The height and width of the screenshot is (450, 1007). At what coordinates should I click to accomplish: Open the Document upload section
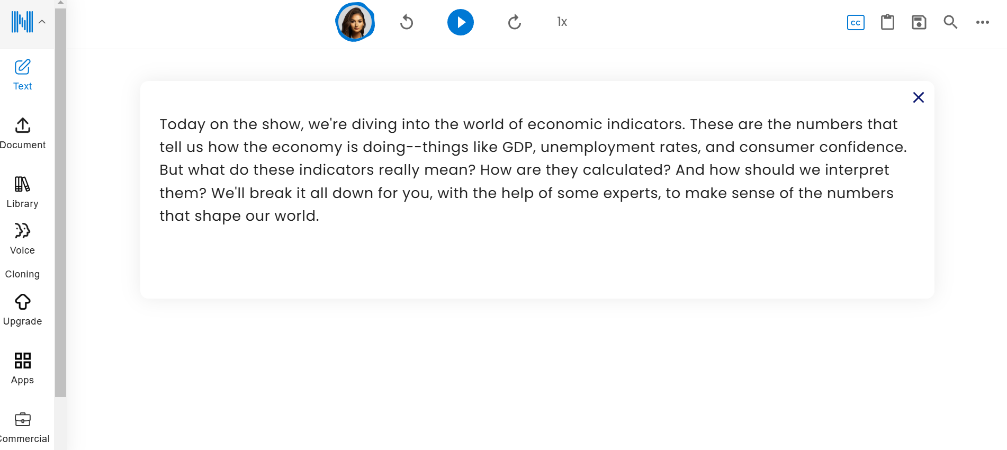(22, 133)
